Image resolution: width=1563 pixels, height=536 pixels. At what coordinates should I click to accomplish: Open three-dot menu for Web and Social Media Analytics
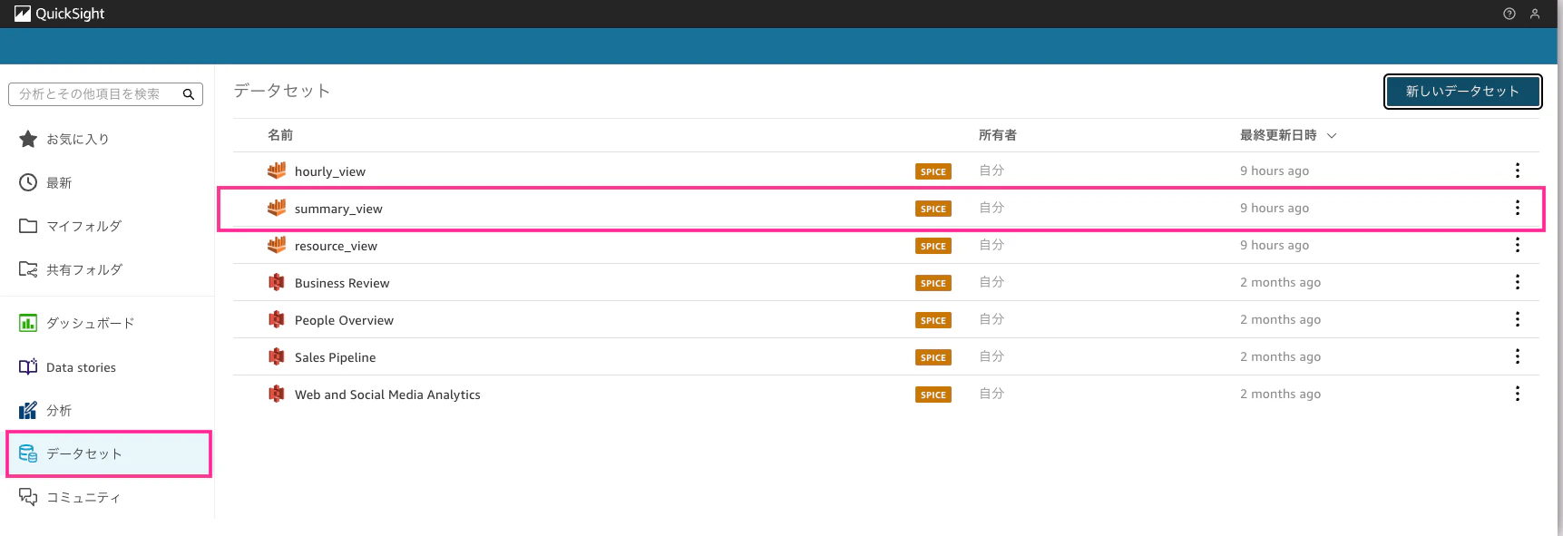tap(1517, 394)
